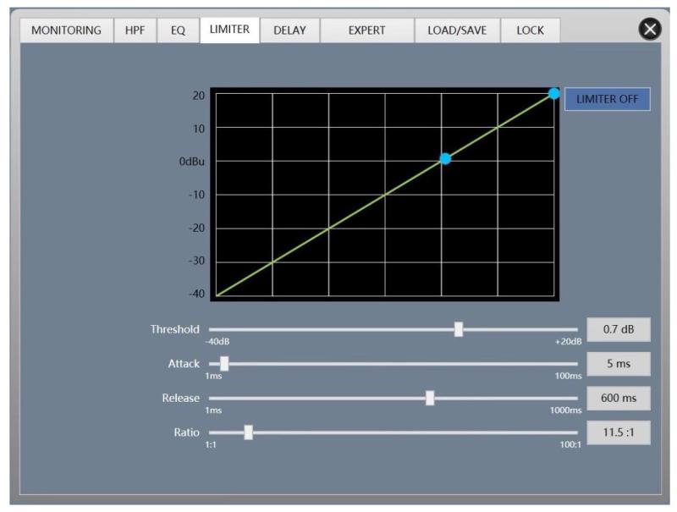
Task: Click the Release slider handle
Action: point(430,398)
